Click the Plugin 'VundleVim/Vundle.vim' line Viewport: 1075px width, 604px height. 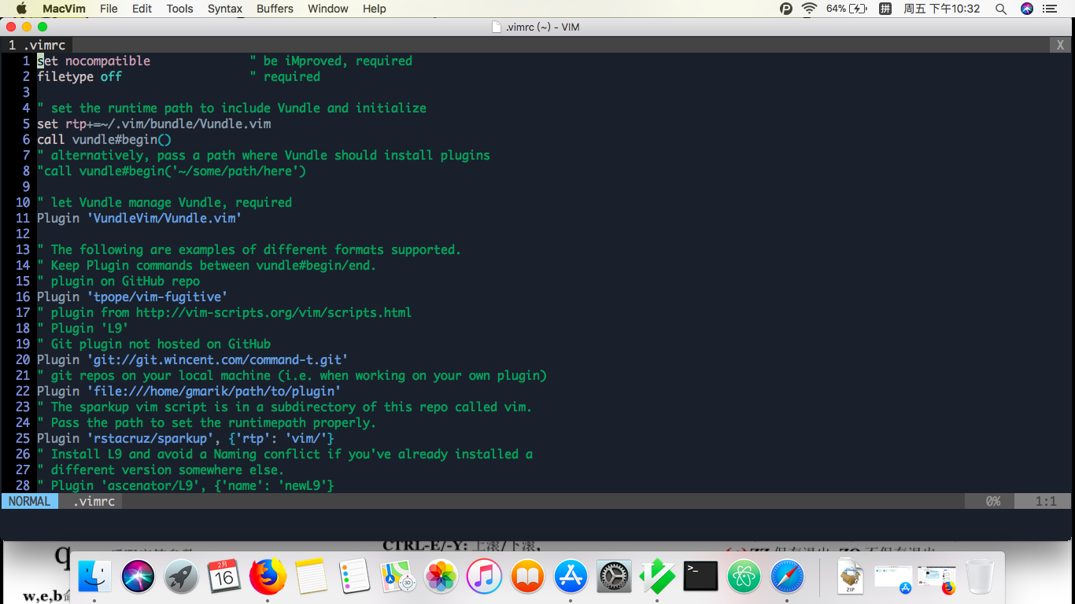click(139, 218)
